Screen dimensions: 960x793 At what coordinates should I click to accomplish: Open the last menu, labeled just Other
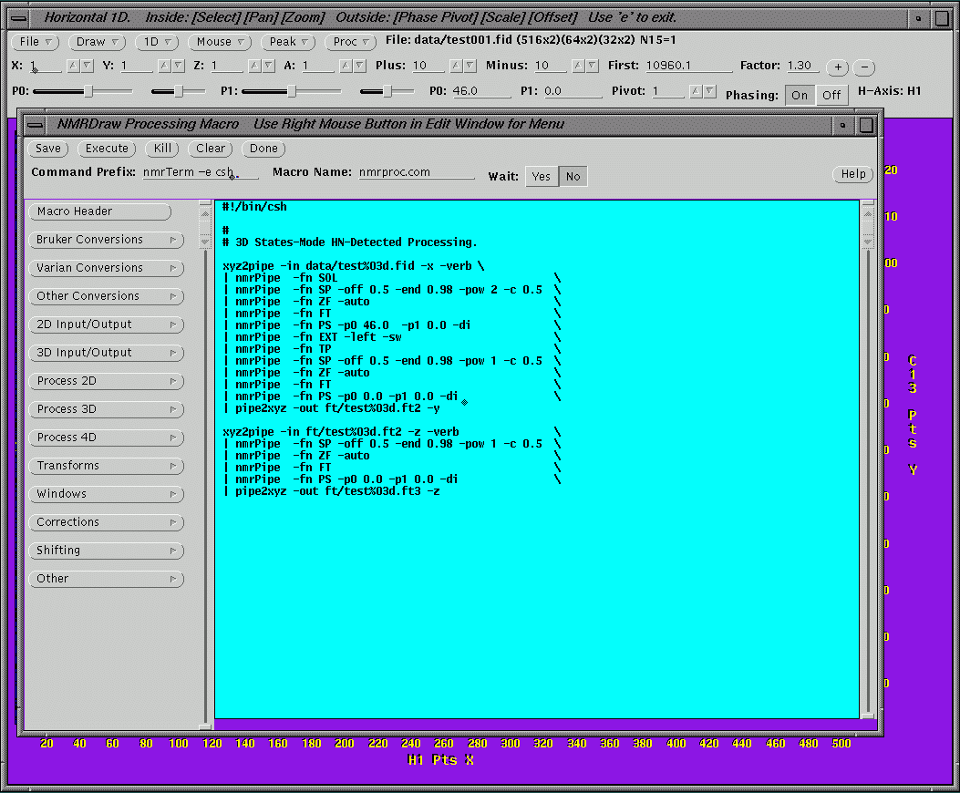(107, 579)
